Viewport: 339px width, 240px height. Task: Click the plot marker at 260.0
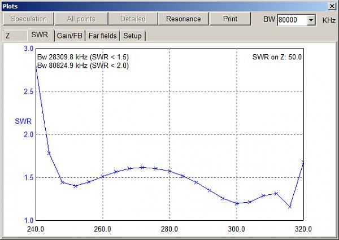(x=103, y=177)
